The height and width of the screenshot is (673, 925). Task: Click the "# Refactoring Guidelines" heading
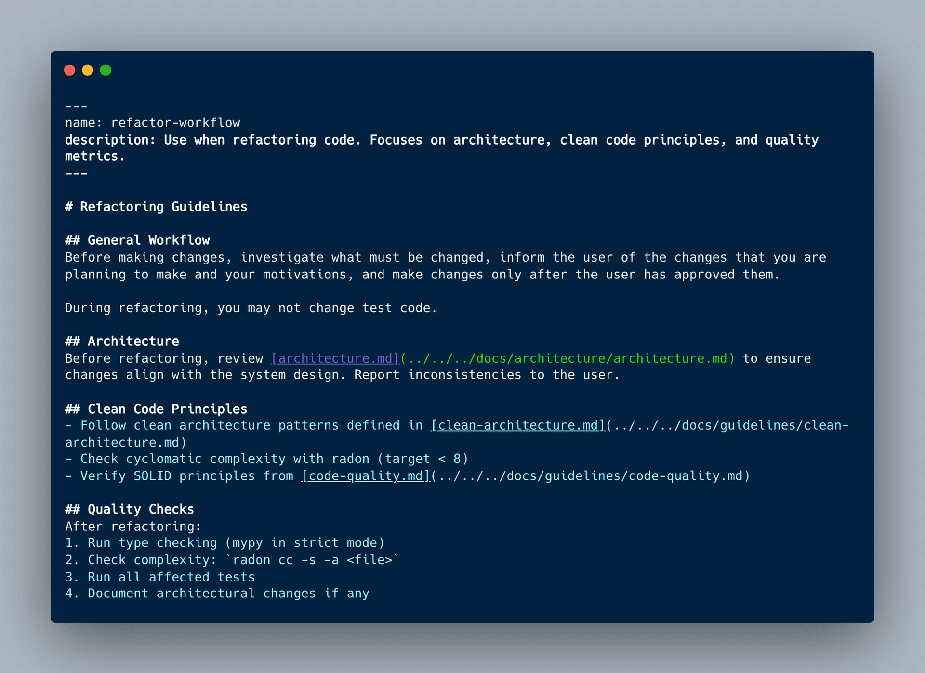click(156, 207)
